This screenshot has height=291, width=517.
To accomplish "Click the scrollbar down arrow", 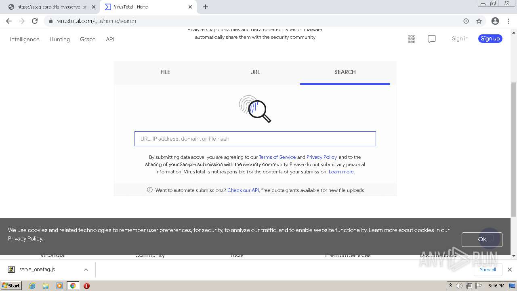I will 514,256.
